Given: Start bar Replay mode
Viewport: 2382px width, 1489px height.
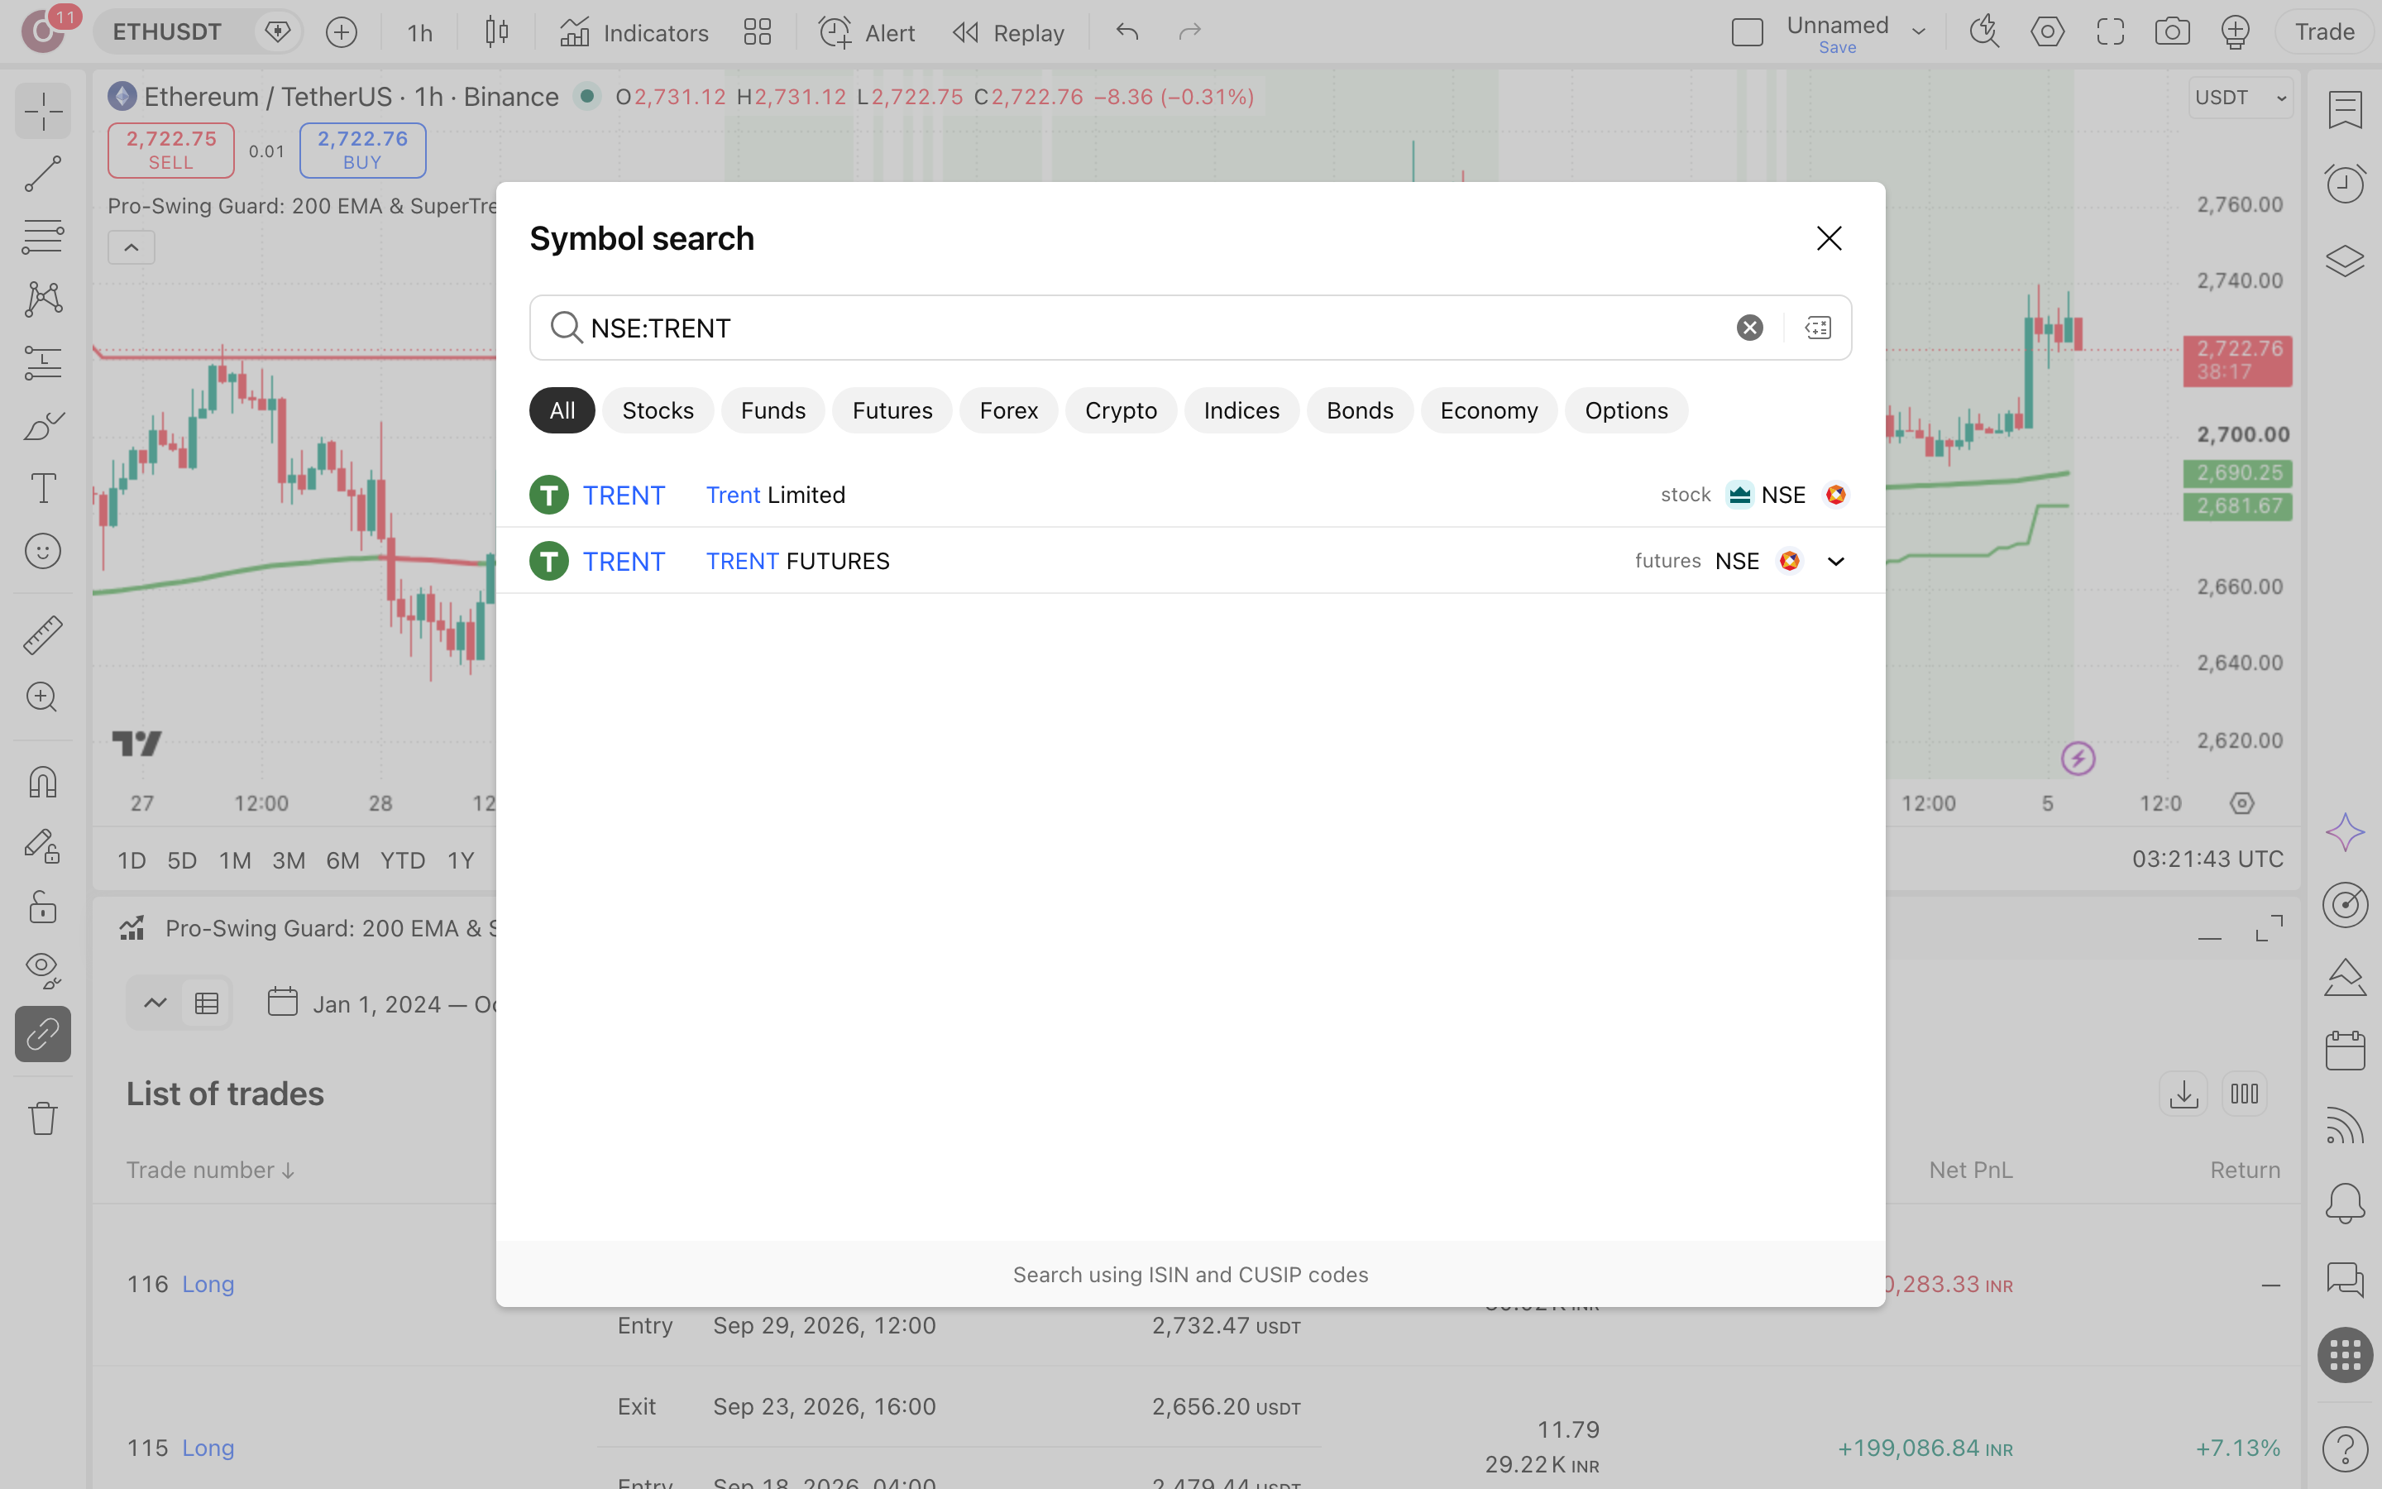Looking at the screenshot, I should coord(1009,32).
